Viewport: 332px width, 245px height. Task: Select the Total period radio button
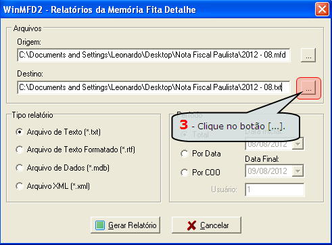tap(185, 135)
